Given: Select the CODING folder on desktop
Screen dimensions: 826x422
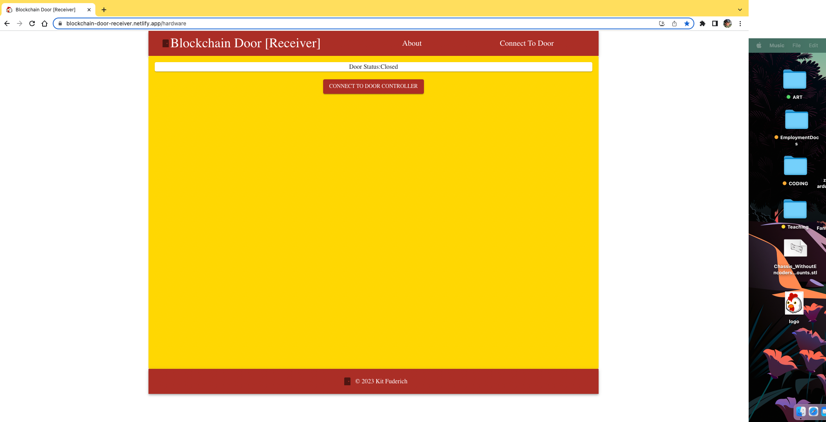Looking at the screenshot, I should 795,166.
